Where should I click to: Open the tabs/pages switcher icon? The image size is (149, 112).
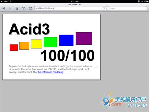17,8
